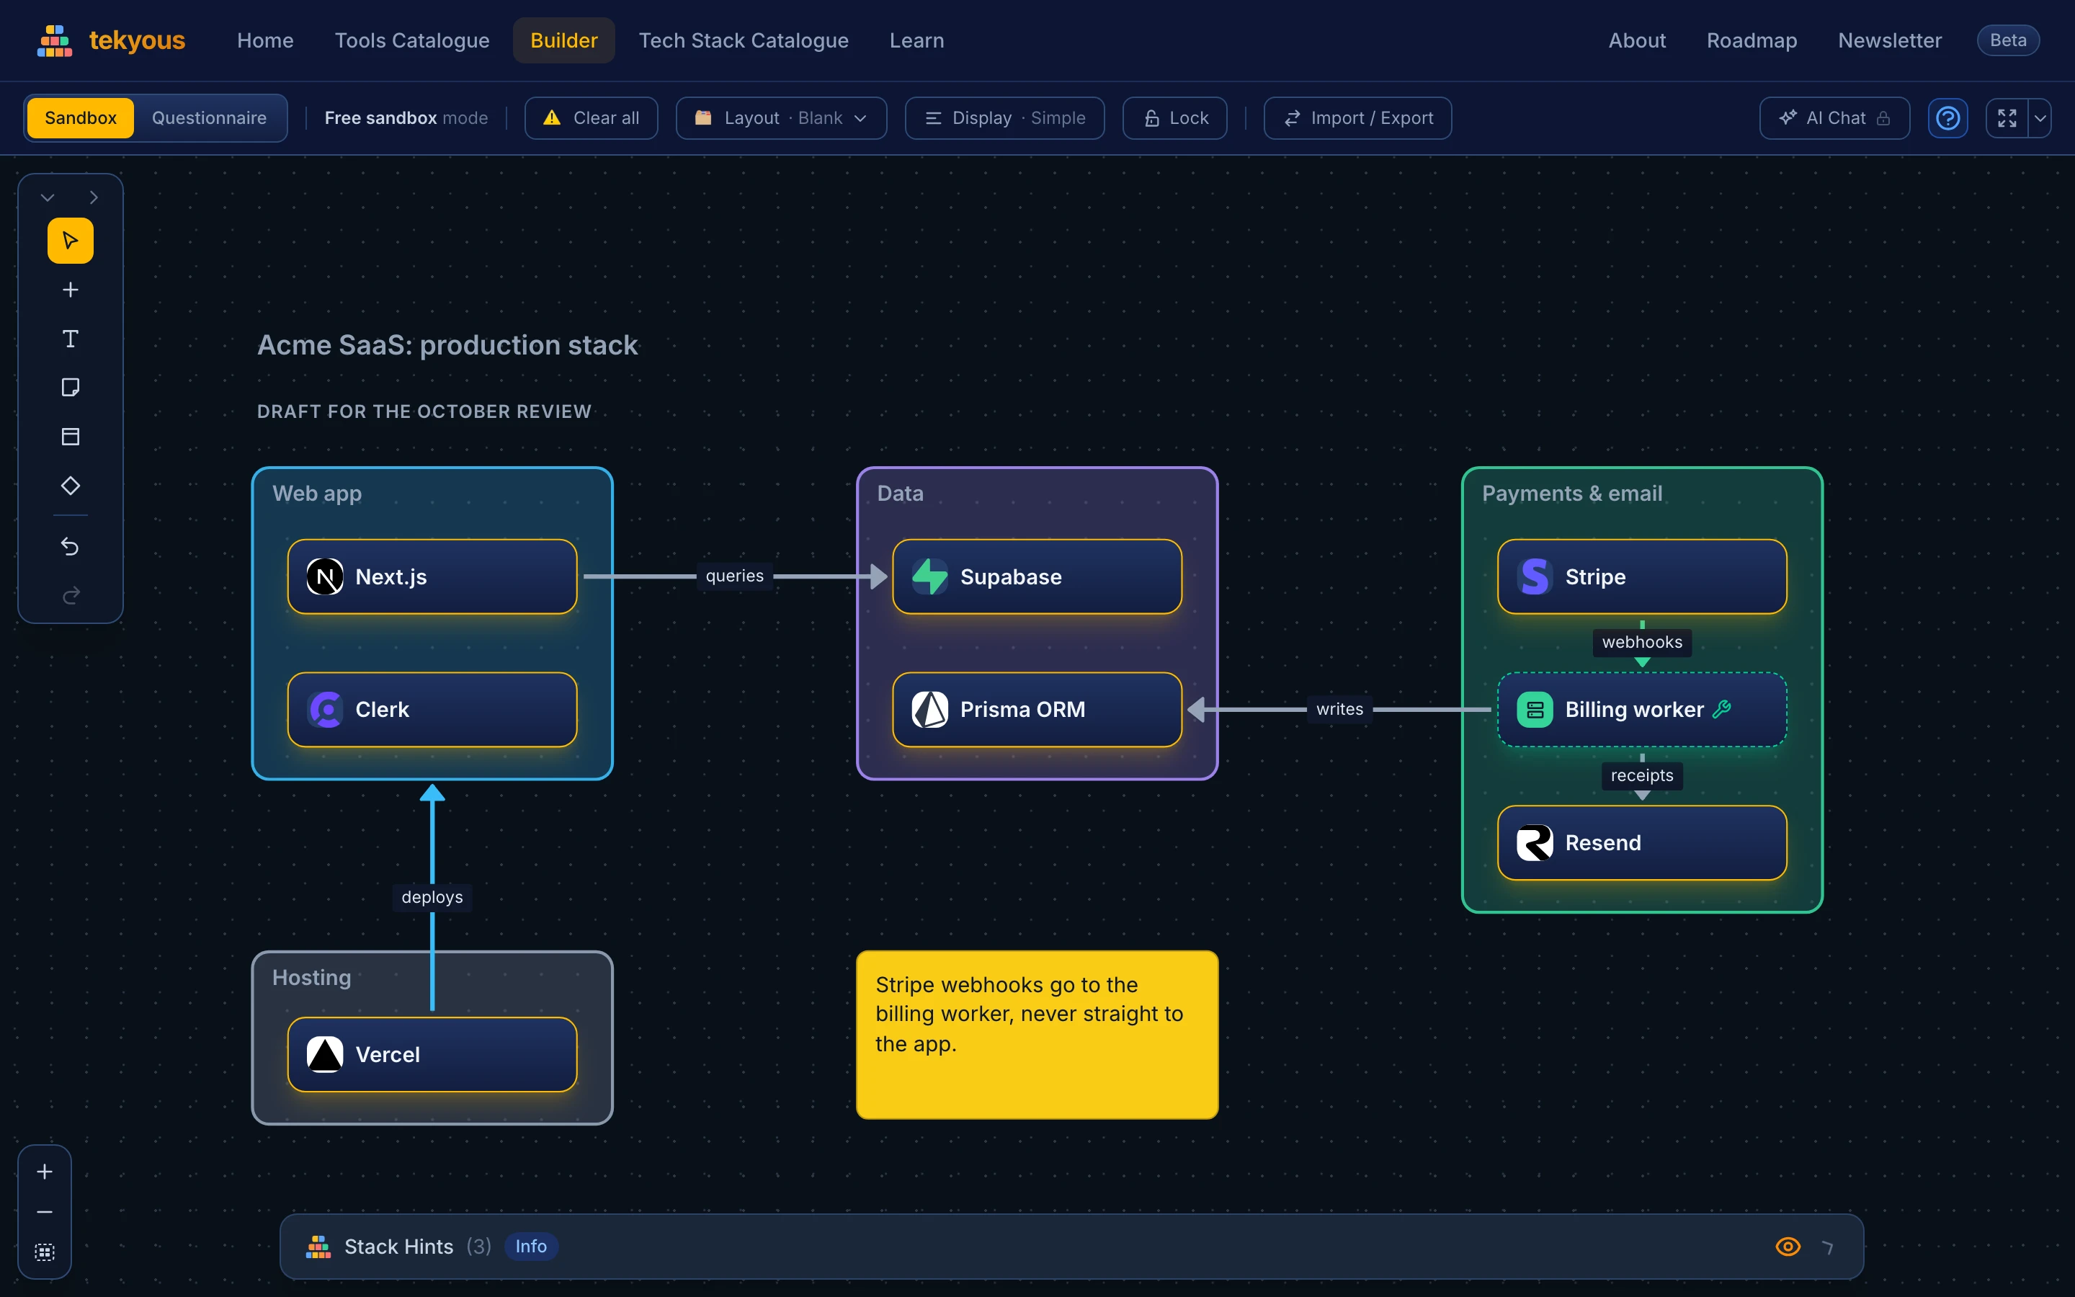Select the Vercel node
The image size is (2075, 1297).
click(432, 1054)
